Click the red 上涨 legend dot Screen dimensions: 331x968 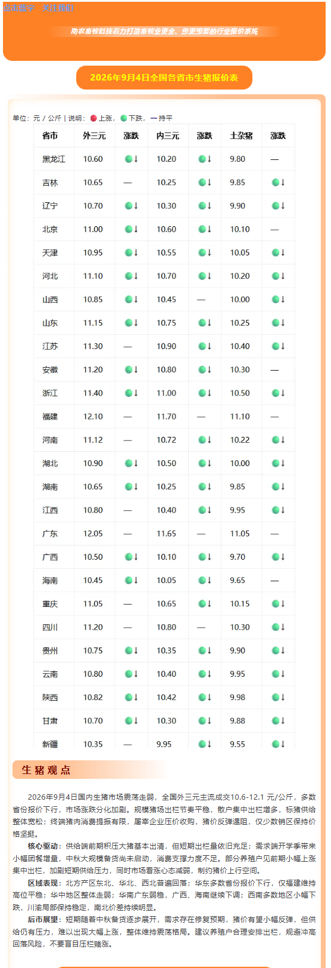coord(93,118)
